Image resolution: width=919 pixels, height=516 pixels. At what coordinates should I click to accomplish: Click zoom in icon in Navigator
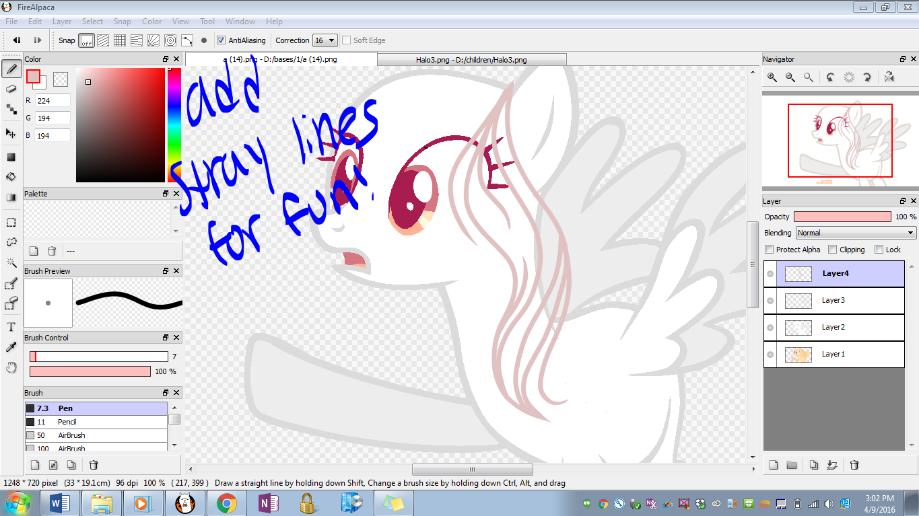coord(772,77)
